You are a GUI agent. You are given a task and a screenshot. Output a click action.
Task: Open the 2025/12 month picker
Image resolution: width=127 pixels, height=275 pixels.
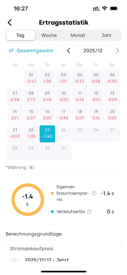(x=93, y=51)
